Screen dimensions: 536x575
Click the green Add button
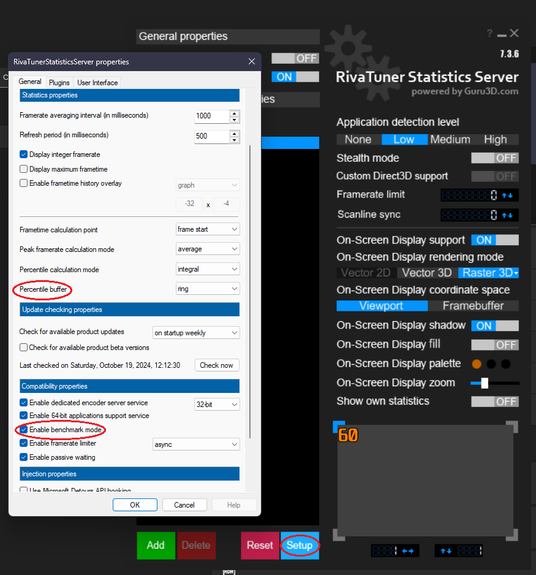pyautogui.click(x=156, y=546)
